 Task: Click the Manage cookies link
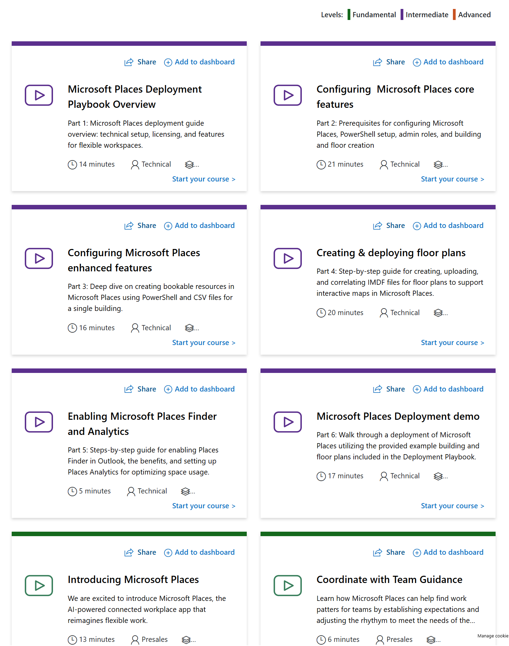tap(492, 636)
